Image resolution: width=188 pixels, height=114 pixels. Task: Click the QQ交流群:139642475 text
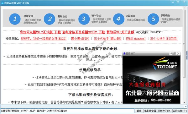pos(149,32)
